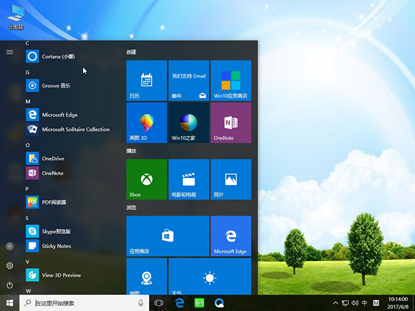Show hidden system tray icons

coord(335,303)
